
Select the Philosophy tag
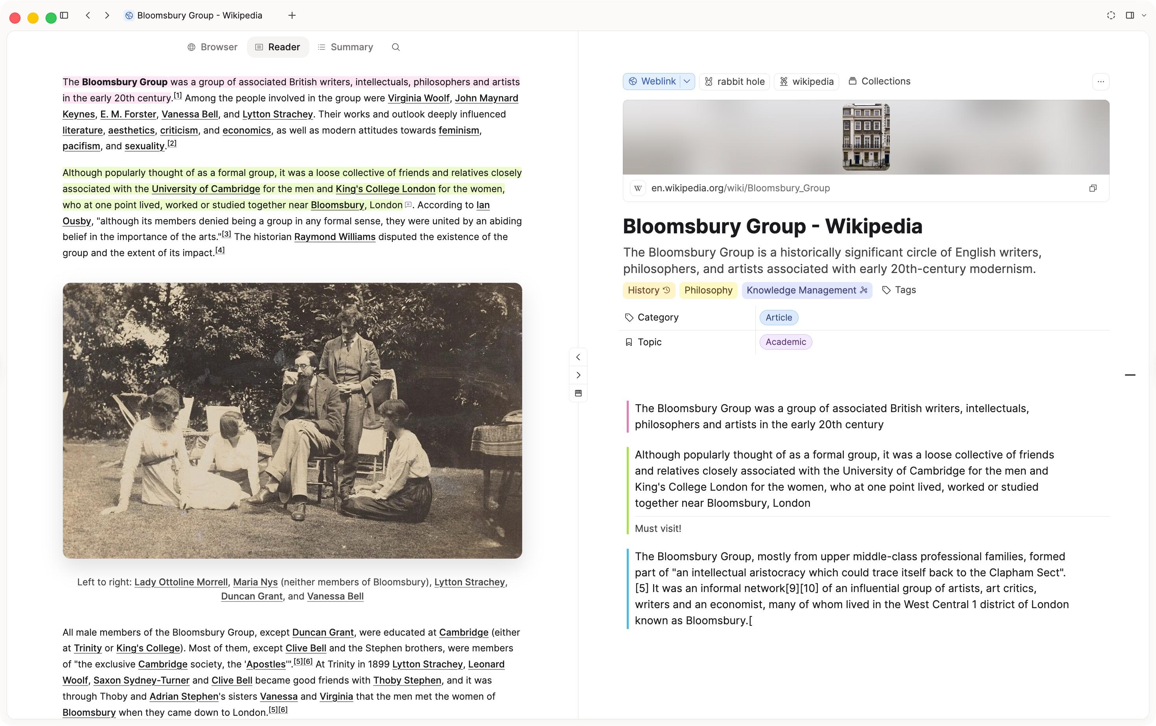[708, 290]
